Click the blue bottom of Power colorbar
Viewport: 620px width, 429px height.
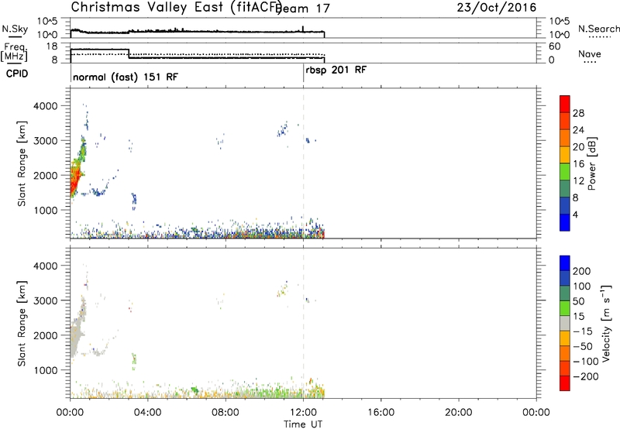pos(565,222)
